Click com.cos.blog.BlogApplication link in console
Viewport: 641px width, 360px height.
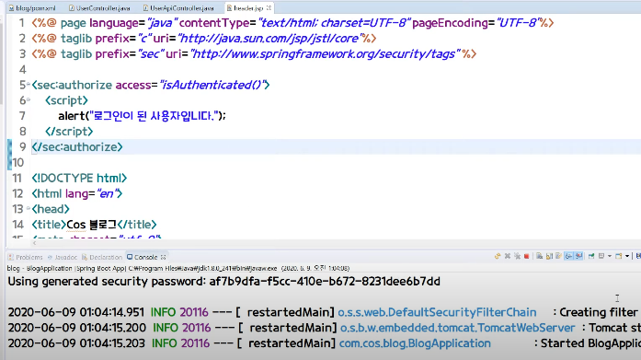click(415, 343)
